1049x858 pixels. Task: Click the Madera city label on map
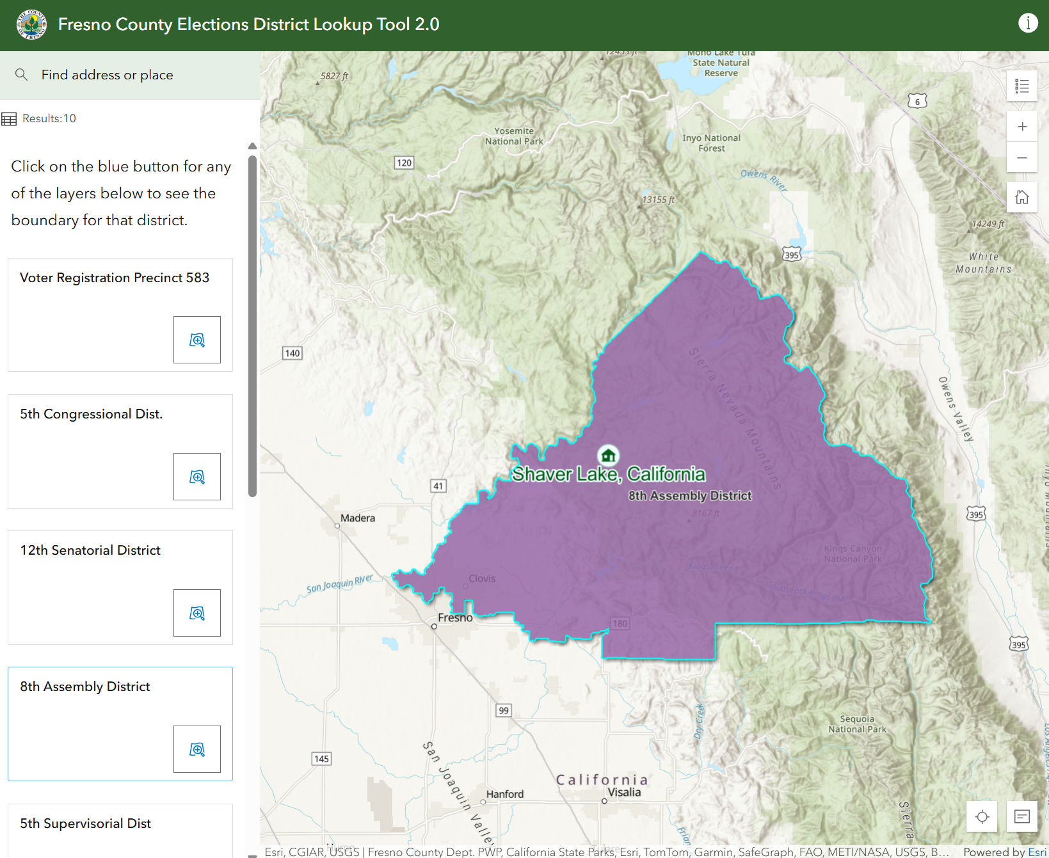point(358,518)
